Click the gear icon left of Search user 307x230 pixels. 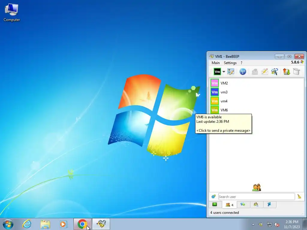point(213,196)
